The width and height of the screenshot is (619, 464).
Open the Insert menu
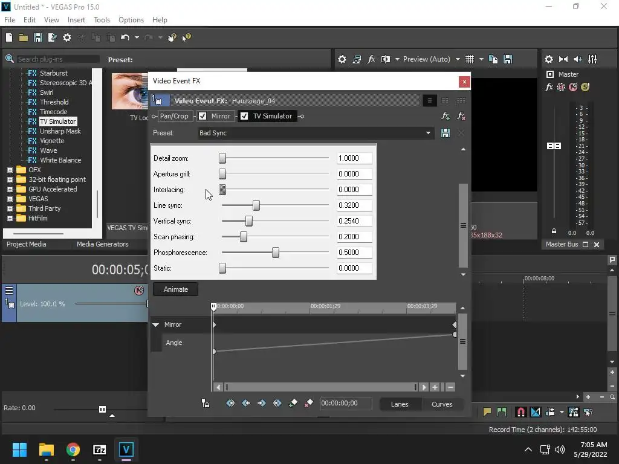(x=76, y=20)
